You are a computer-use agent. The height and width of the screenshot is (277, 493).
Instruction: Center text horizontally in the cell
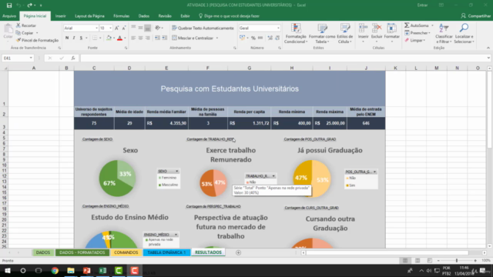[x=140, y=38]
